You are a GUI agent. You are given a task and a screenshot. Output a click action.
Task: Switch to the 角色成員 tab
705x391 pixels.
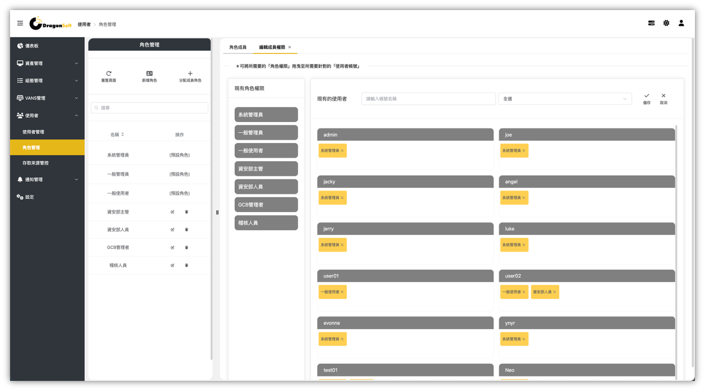(238, 47)
